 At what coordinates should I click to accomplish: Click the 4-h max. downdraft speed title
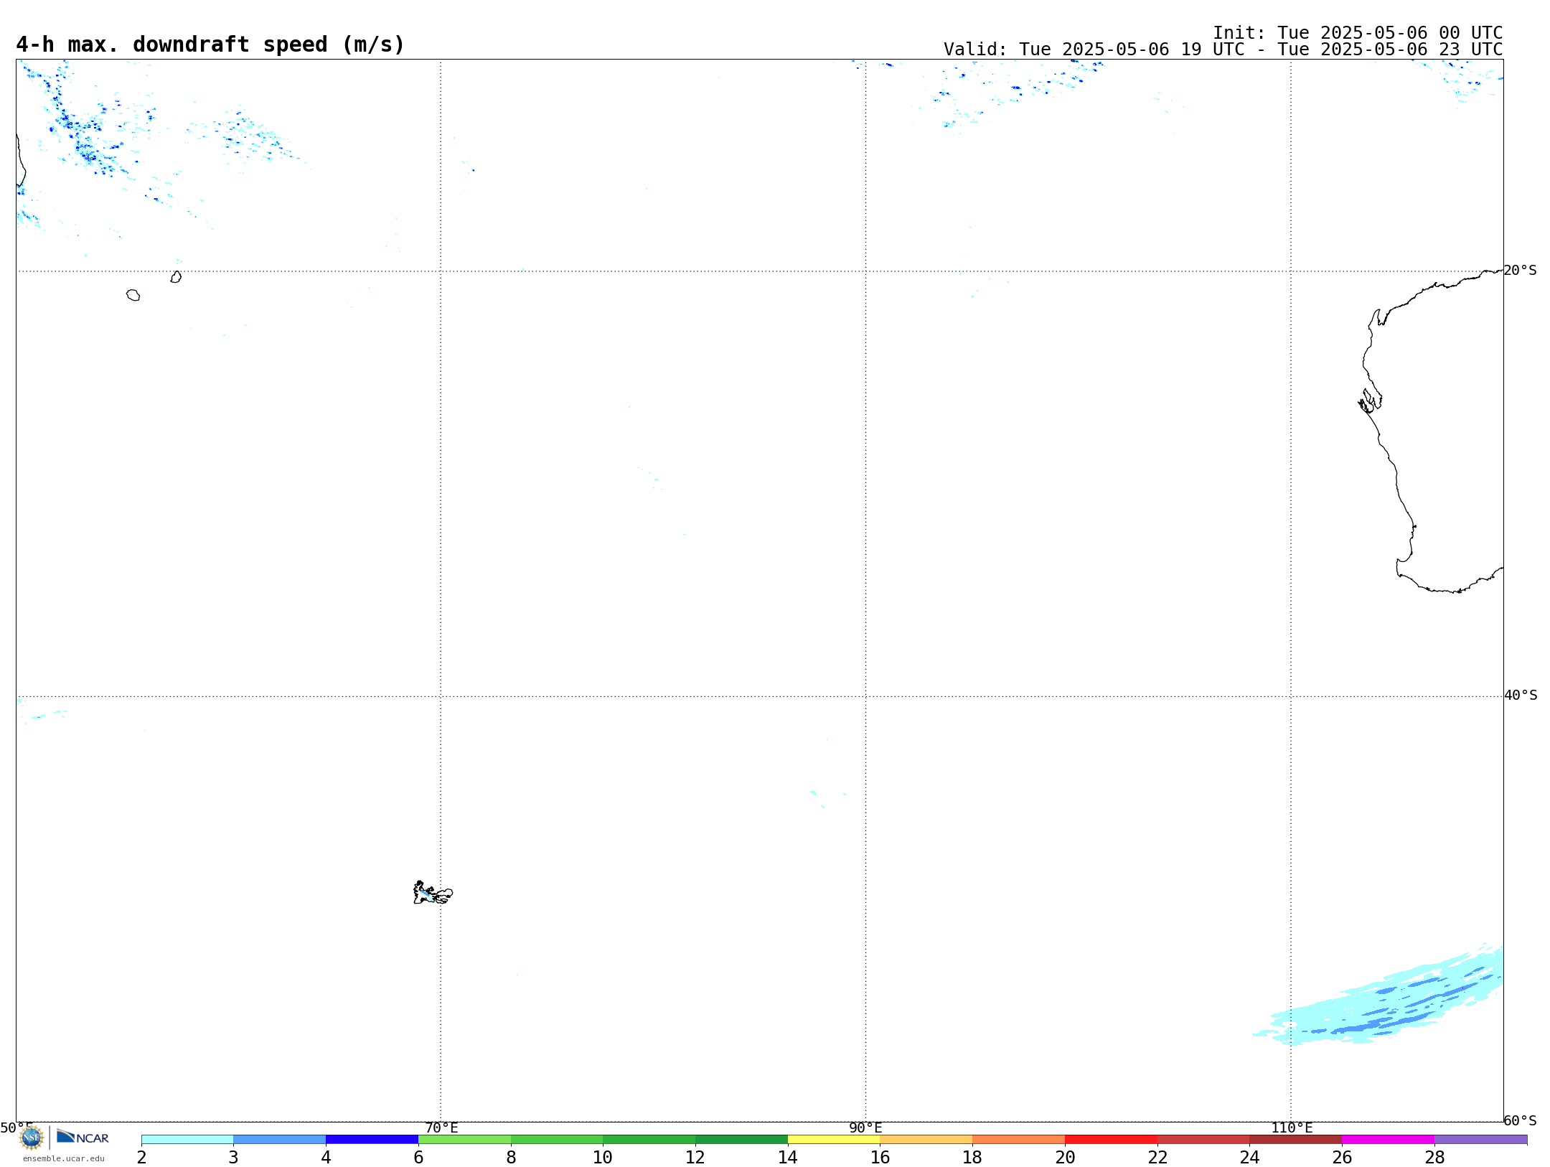pos(210,44)
